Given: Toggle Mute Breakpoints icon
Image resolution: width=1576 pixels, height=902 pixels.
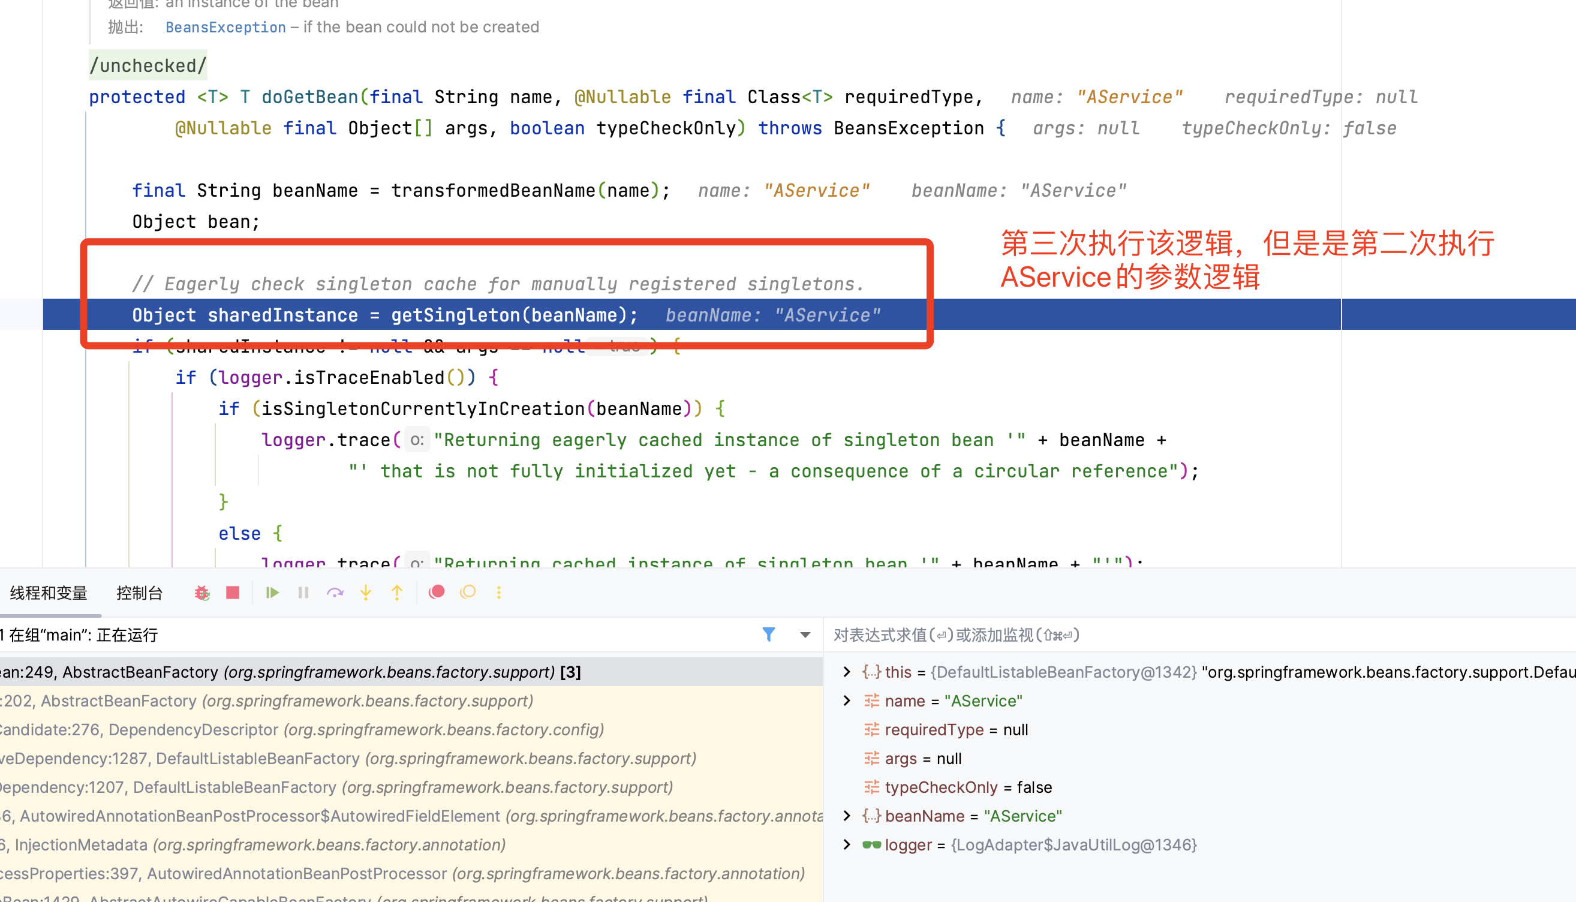Looking at the screenshot, I should click(x=468, y=593).
